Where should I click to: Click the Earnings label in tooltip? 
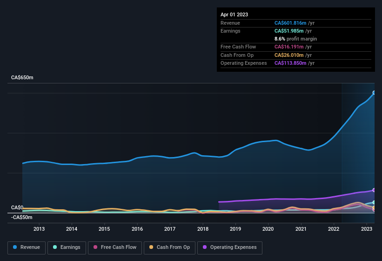coord(230,31)
